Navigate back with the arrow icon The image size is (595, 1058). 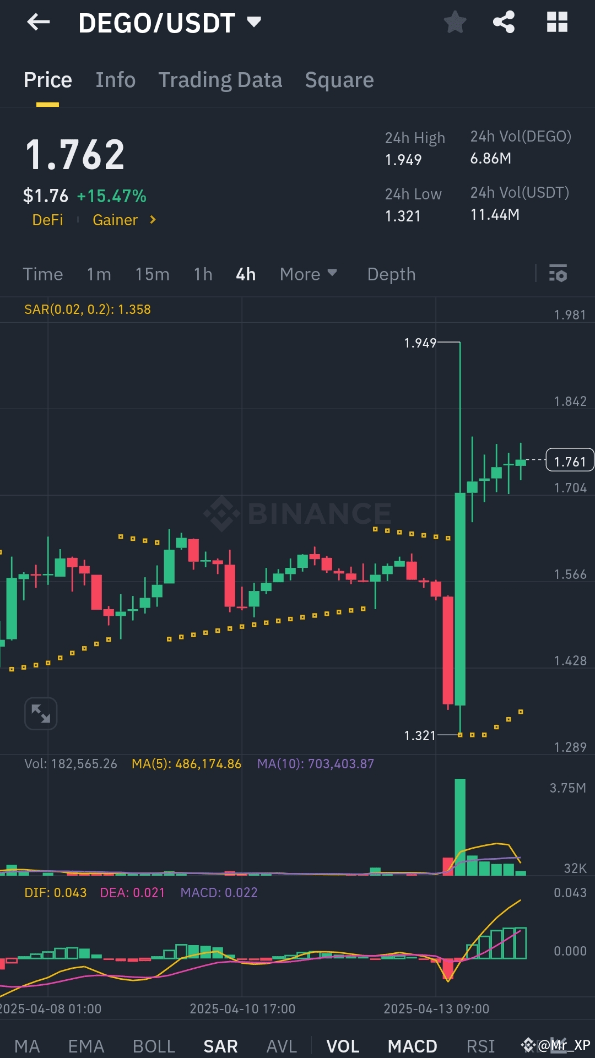coord(36,22)
